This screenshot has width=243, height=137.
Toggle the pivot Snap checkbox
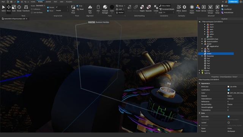click(x=77, y=6)
